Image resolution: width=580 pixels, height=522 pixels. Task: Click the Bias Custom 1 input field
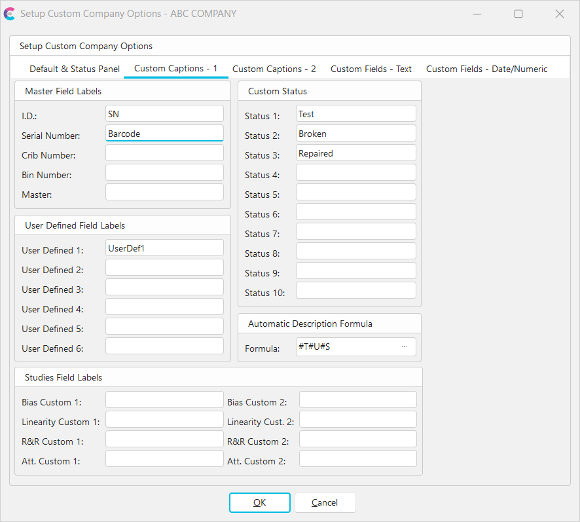(164, 400)
